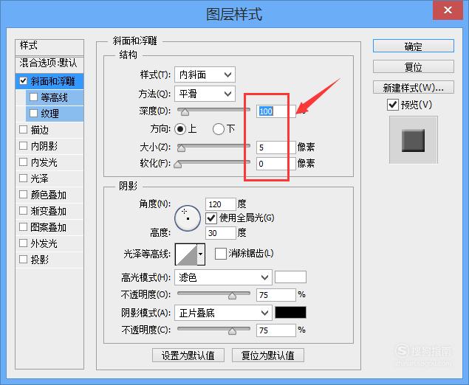The image size is (469, 385).
Task: Select the 等高线 sub-item label
Action: pos(54,97)
